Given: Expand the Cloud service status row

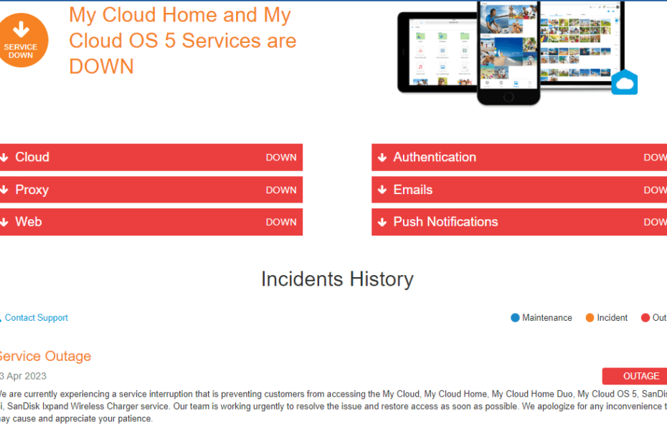Looking at the screenshot, I should (151, 158).
